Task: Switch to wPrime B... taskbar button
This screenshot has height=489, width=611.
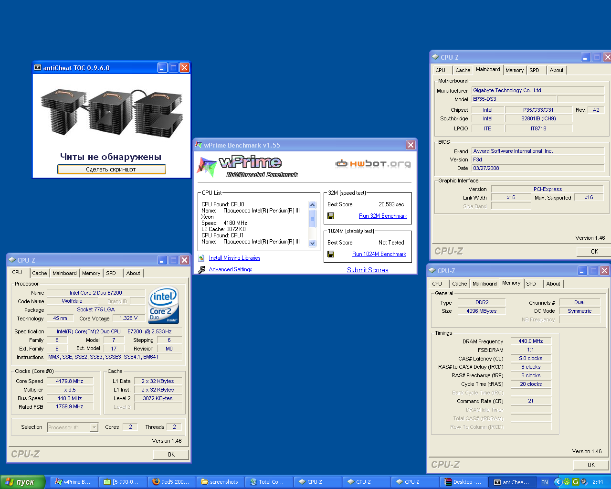Action: 74,482
